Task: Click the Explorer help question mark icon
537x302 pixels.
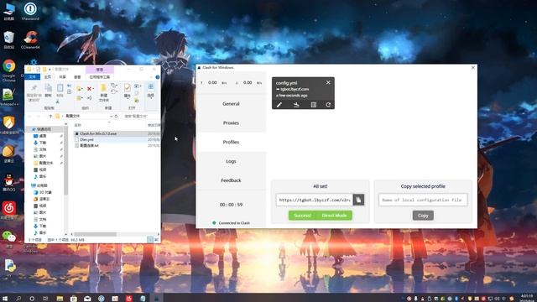Action: pos(158,77)
